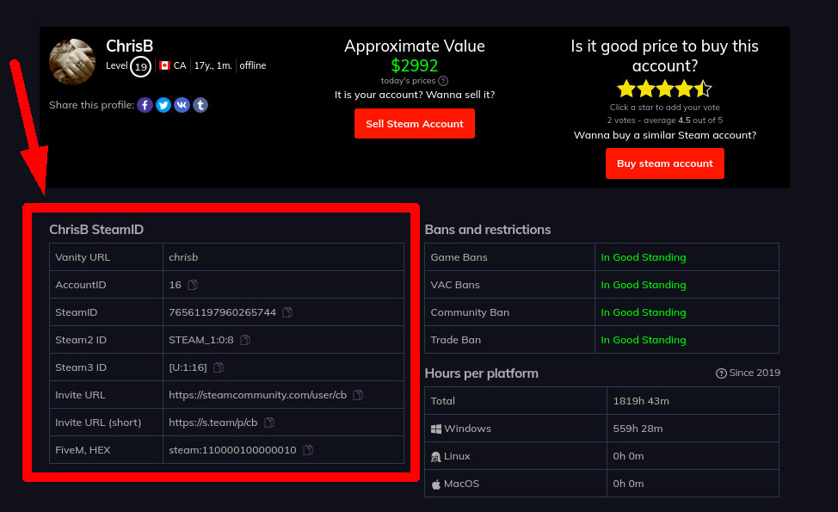Click VAC Bans status In Good Standing
This screenshot has width=838, height=512.
[643, 285]
